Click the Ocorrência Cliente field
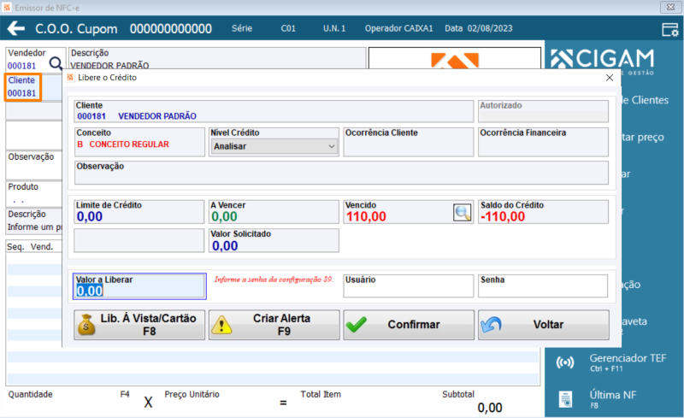The image size is (684, 418). coord(409,142)
